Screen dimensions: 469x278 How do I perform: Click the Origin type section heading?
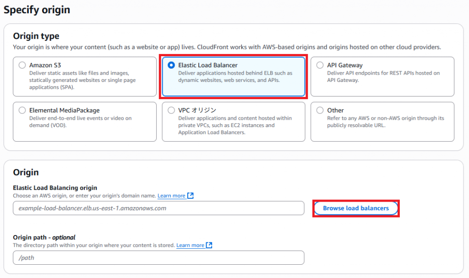[36, 36]
